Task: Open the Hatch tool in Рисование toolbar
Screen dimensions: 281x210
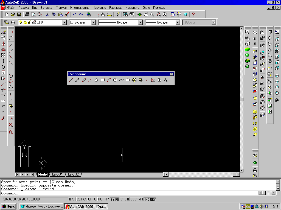Action: pyautogui.click(x=153, y=80)
